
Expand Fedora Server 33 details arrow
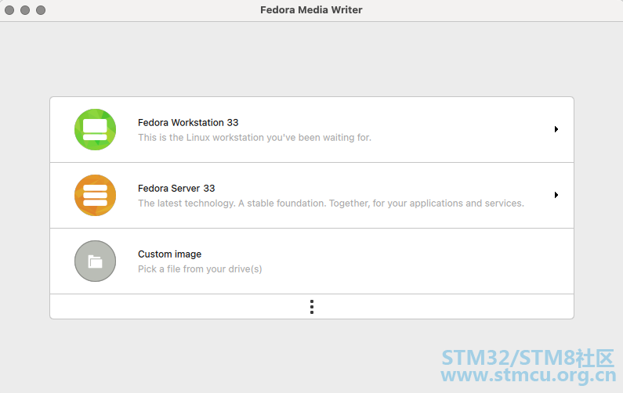click(556, 195)
